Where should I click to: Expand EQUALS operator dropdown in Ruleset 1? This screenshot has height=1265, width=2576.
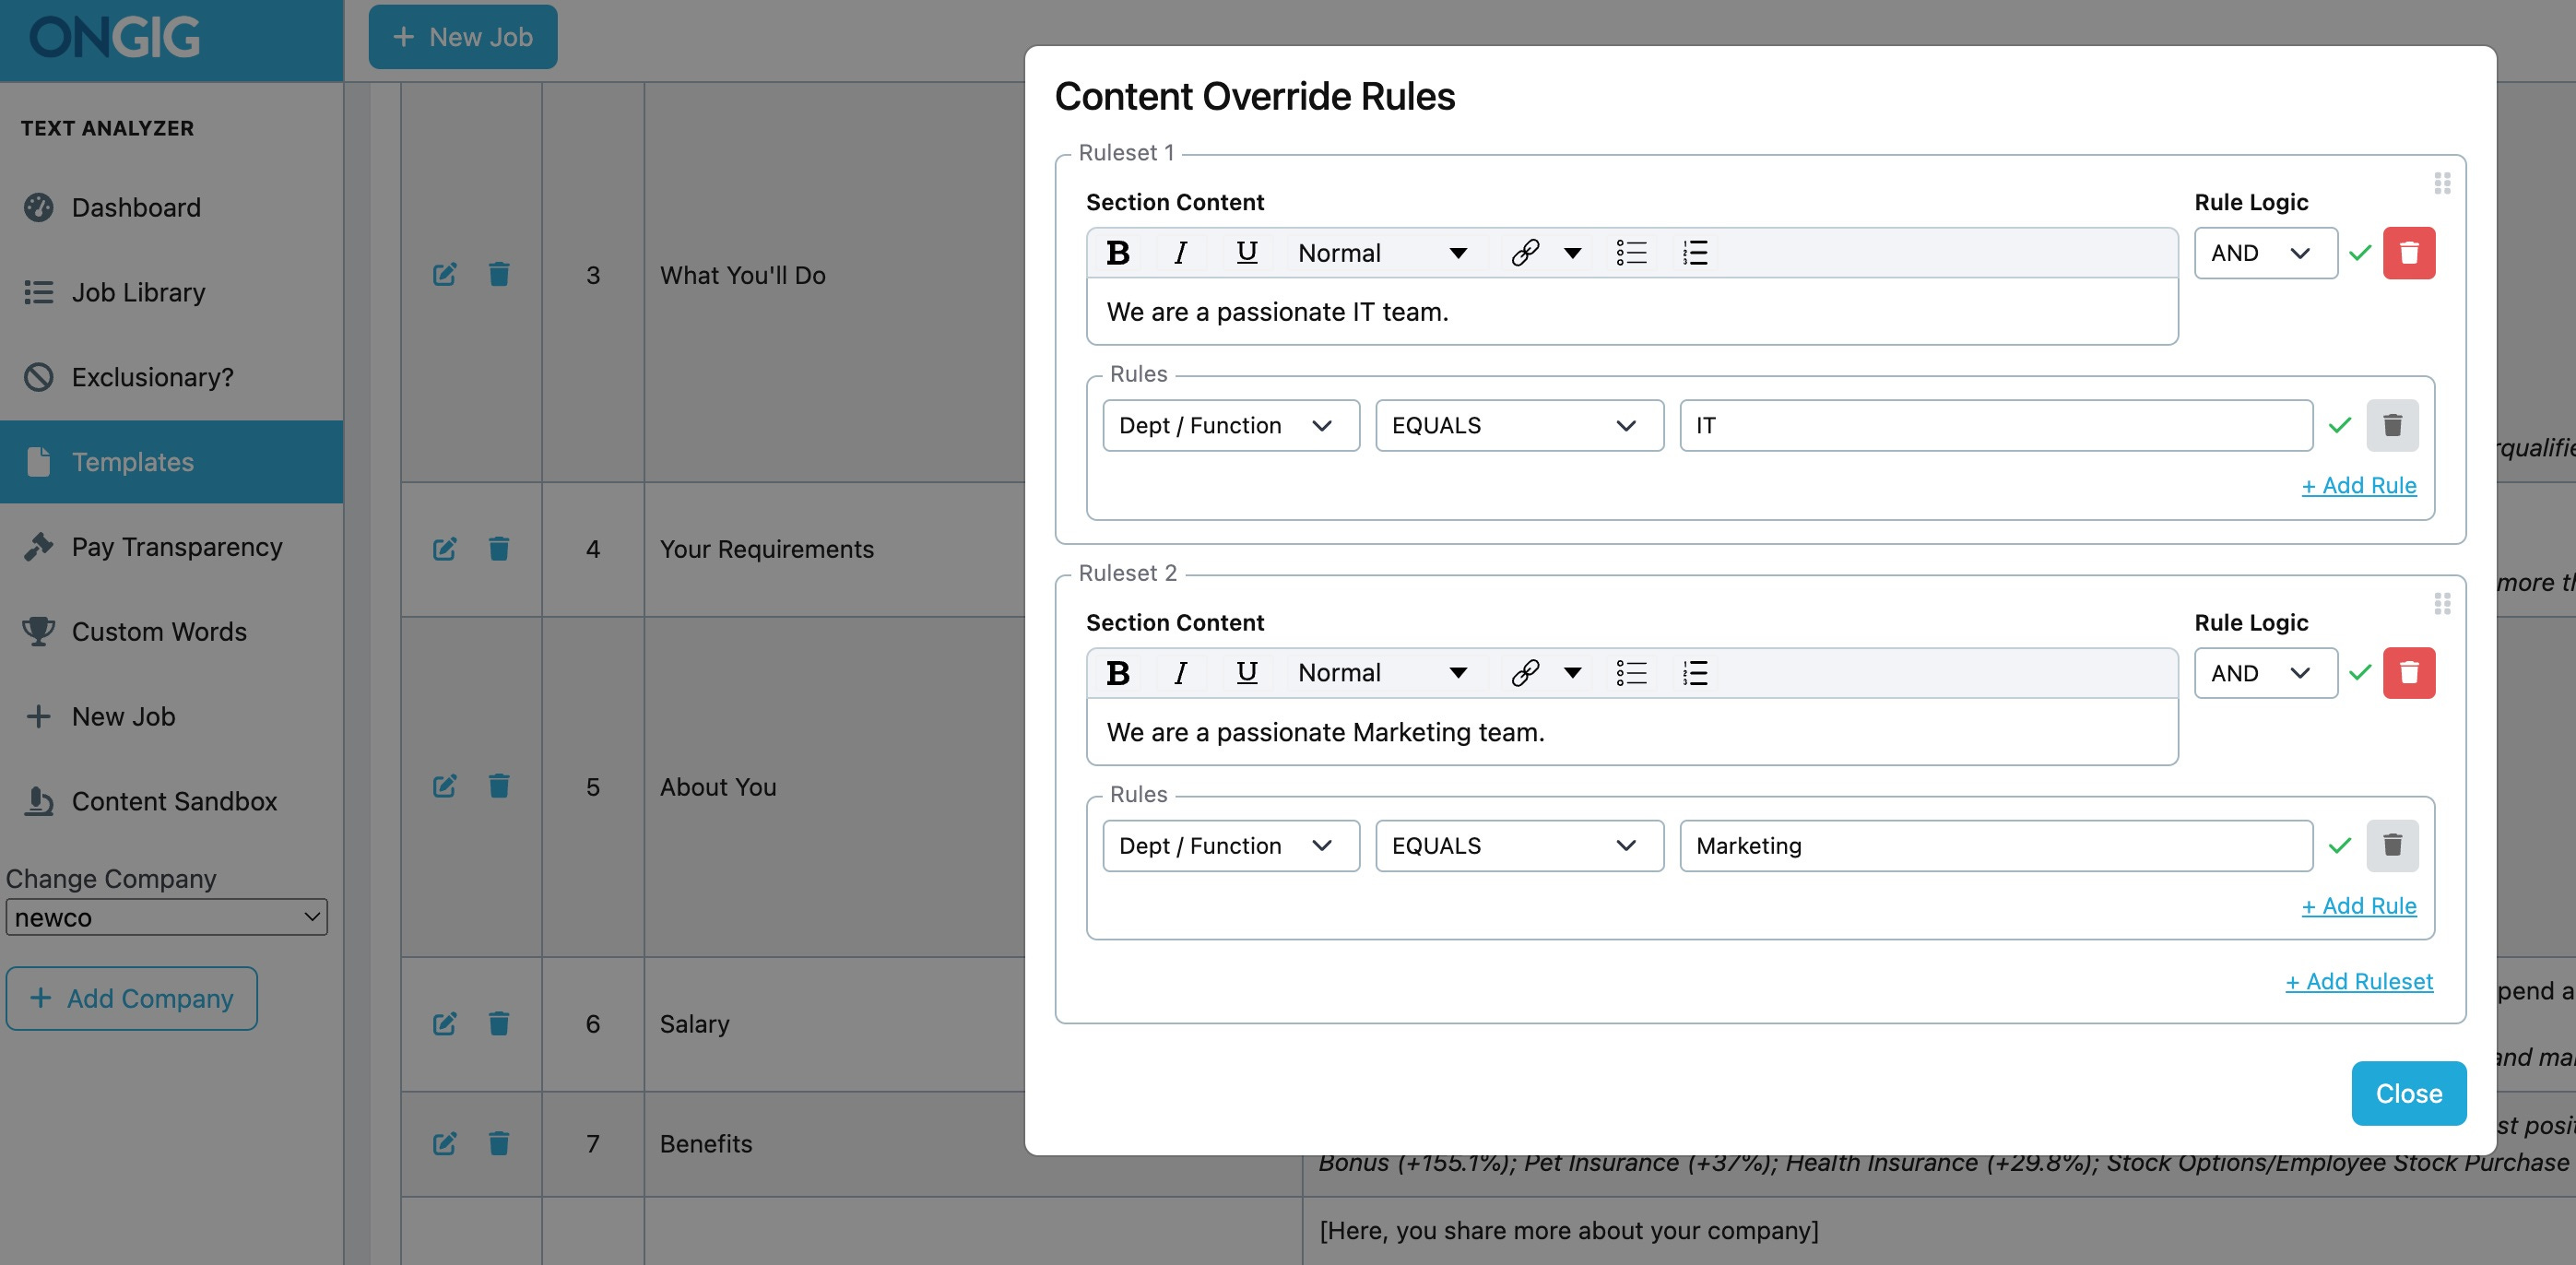(x=1518, y=426)
